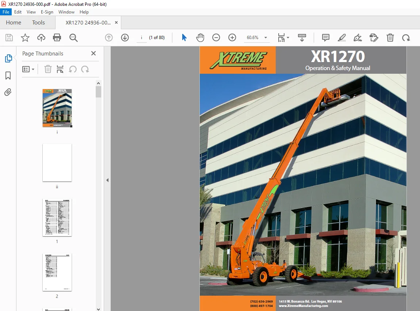Add a sticky note comment
This screenshot has height=311, width=420.
point(326,38)
